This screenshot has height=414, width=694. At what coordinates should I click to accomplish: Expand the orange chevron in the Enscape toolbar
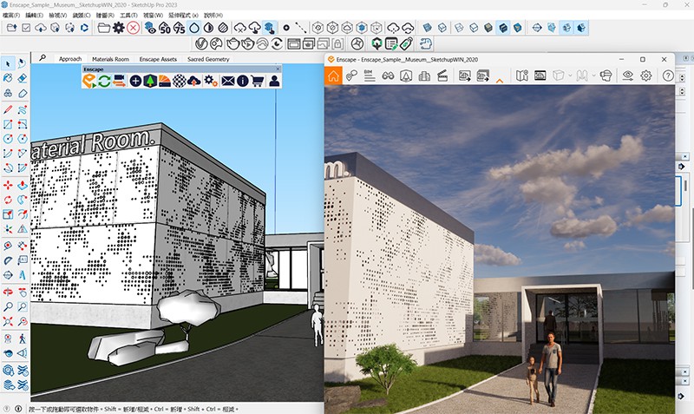(x=500, y=78)
